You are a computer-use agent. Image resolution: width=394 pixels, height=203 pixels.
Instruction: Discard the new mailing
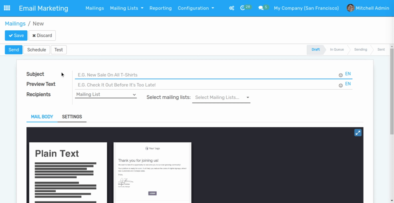click(42, 36)
